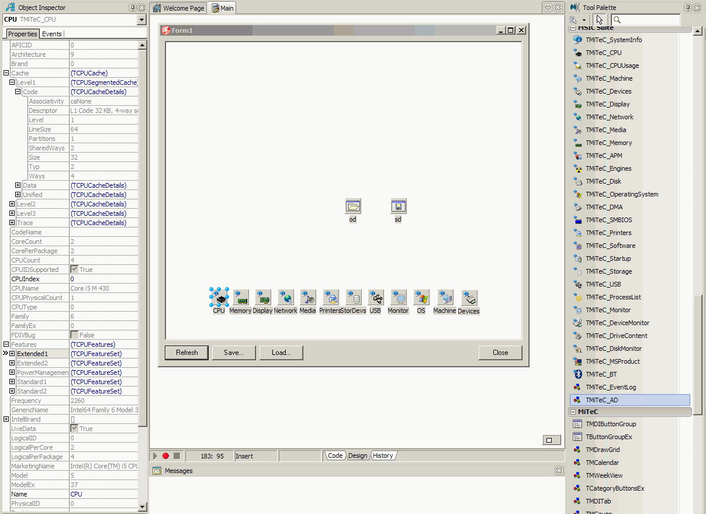The width and height of the screenshot is (706, 514).
Task: Collapse the Features property node
Action: 6,344
